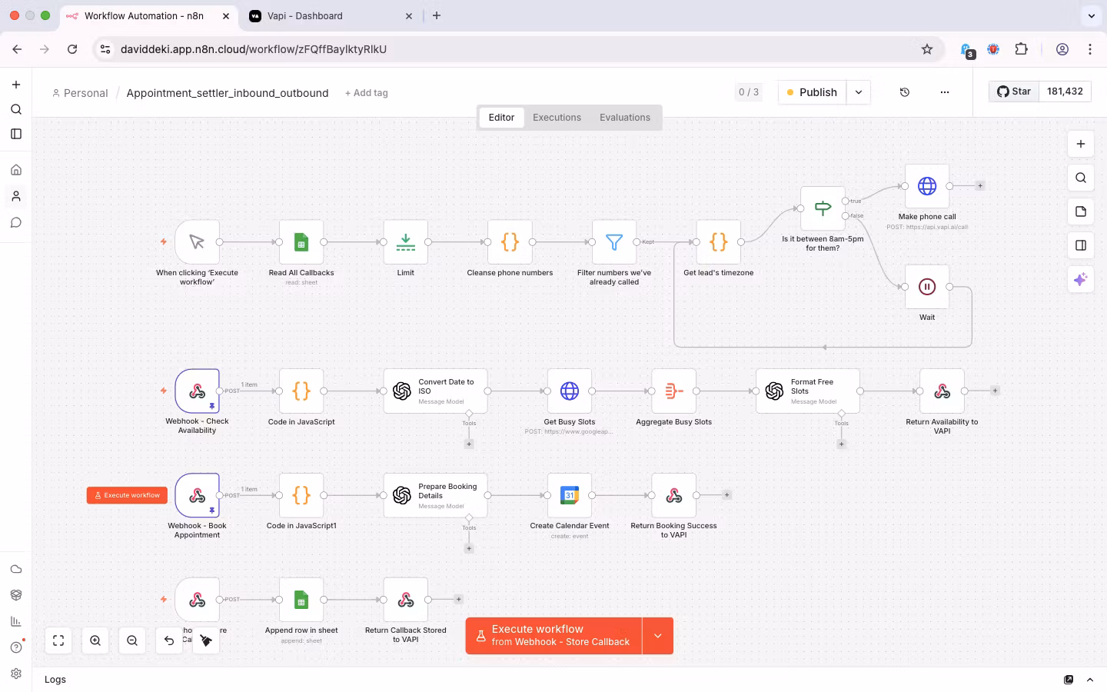This screenshot has width=1107, height=692.
Task: Undo the last workflow change
Action: pos(168,640)
